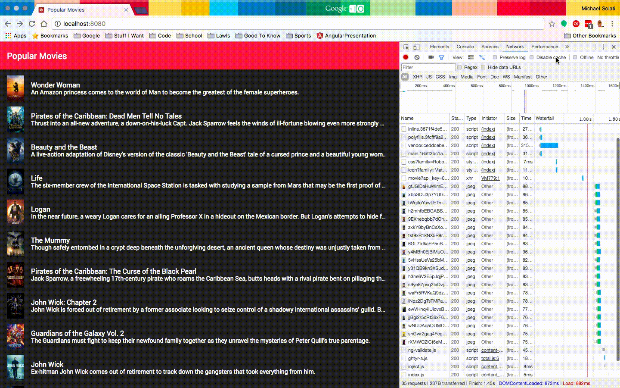The image size is (620, 388).
Task: Toggle the device toolbar icon
Action: point(416,47)
